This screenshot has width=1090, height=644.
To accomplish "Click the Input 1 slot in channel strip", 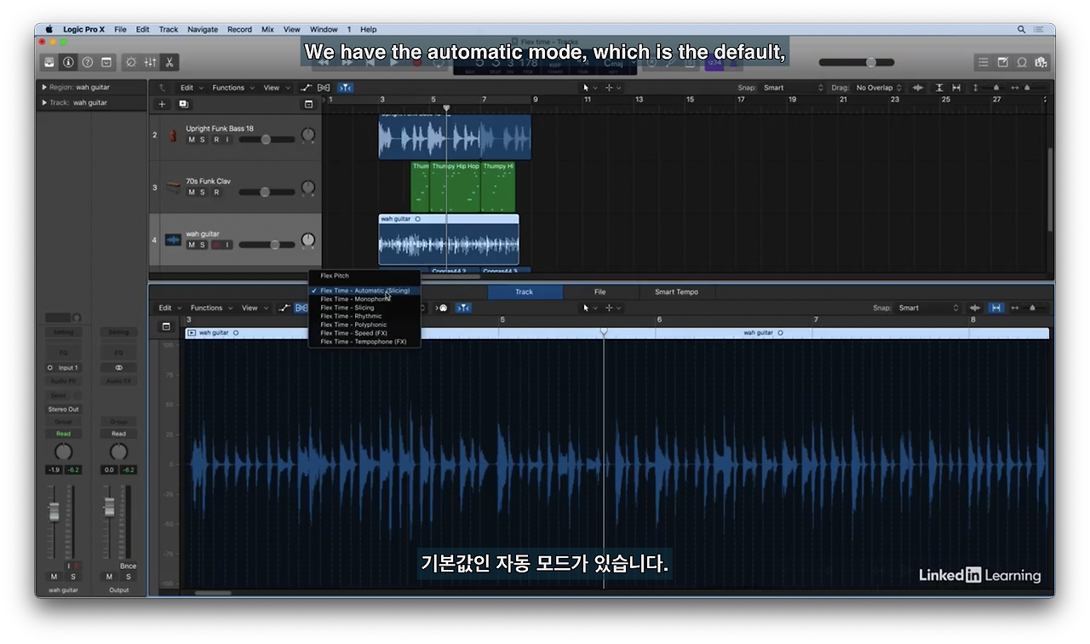I will pyautogui.click(x=64, y=368).
